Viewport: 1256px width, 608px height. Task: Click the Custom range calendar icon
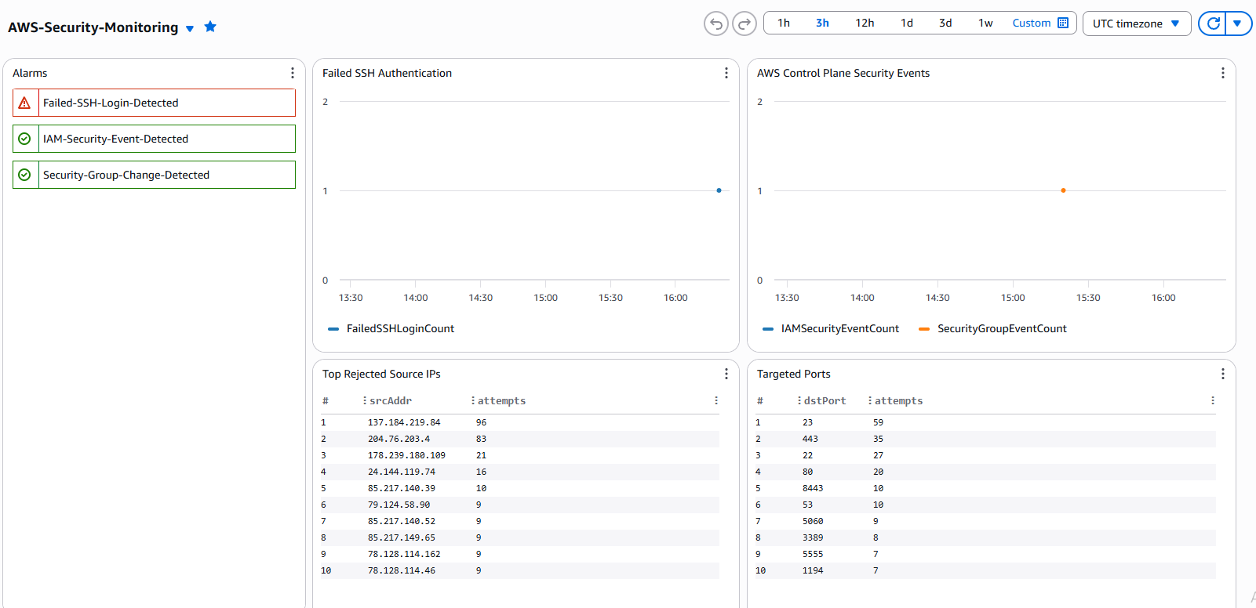(1063, 23)
